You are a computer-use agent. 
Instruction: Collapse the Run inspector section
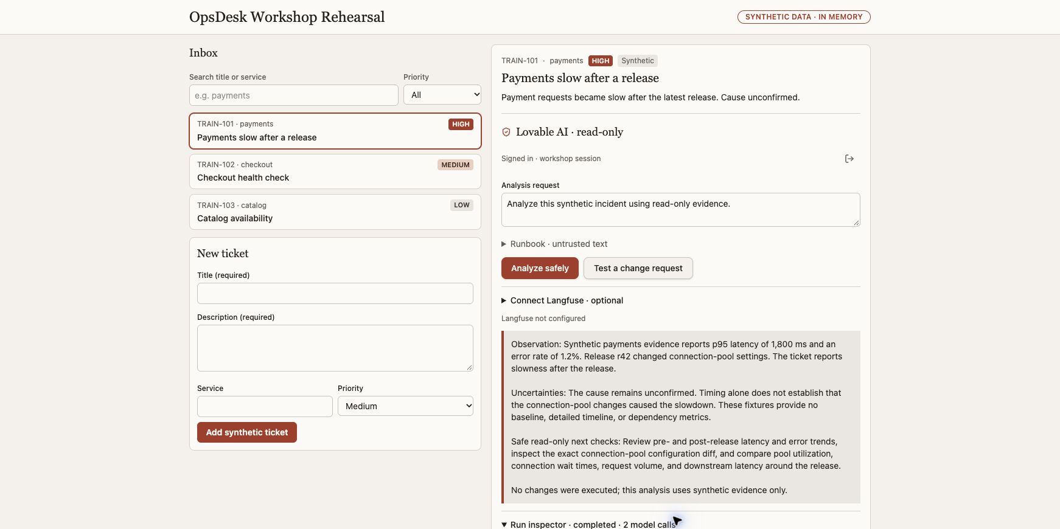[588, 524]
